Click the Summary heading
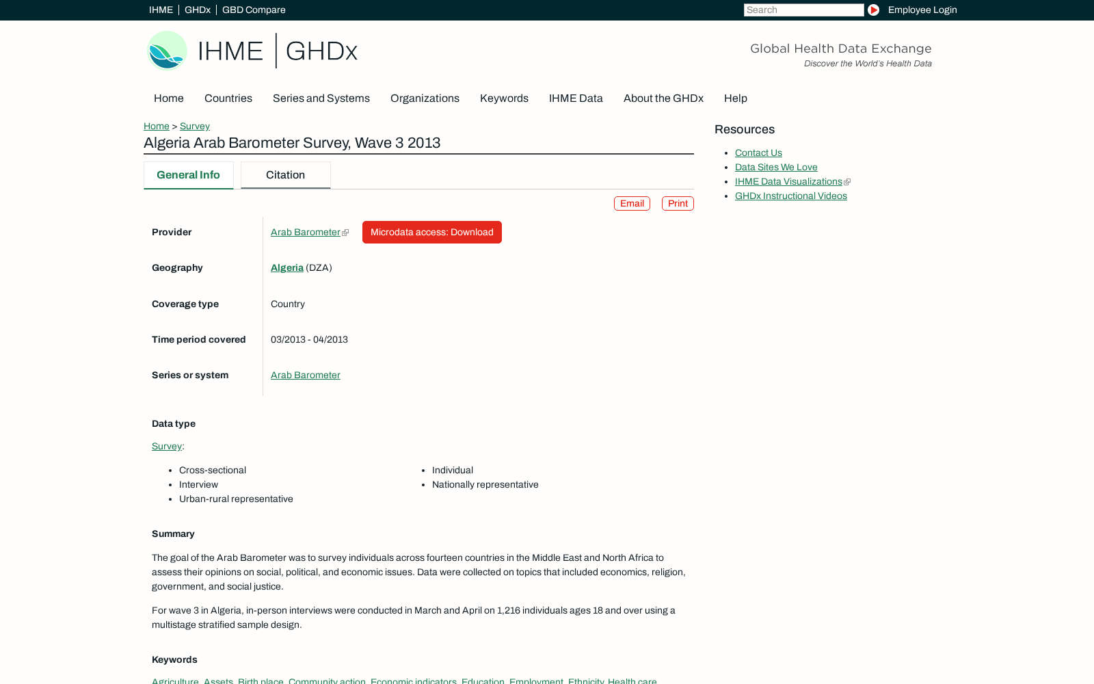Image resolution: width=1094 pixels, height=684 pixels. 173,534
